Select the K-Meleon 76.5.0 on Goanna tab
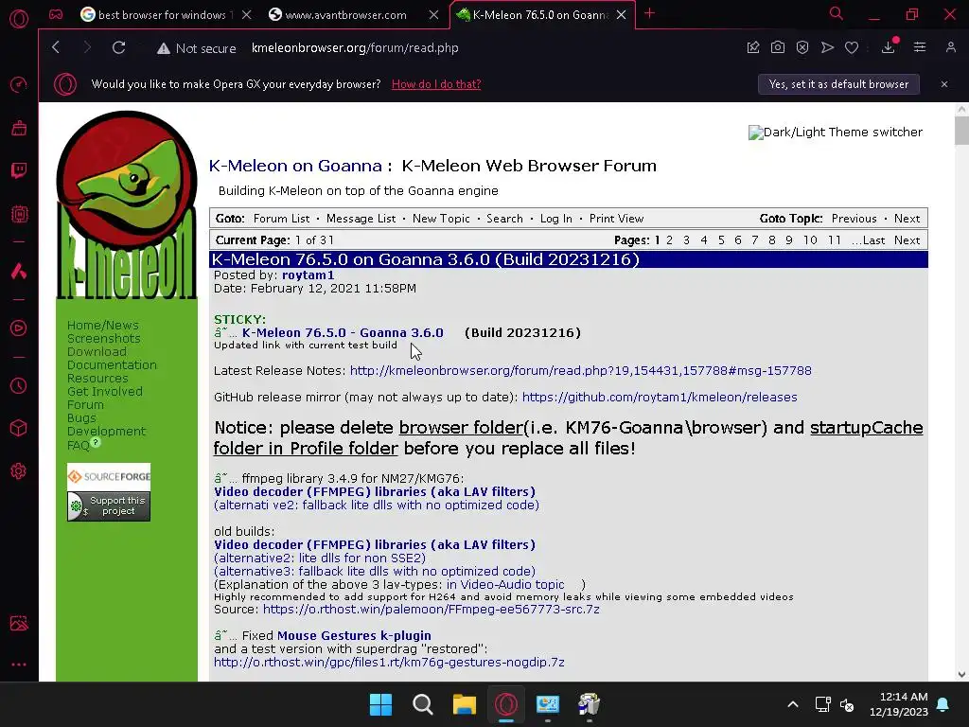Image resolution: width=969 pixels, height=727 pixels. [540, 15]
